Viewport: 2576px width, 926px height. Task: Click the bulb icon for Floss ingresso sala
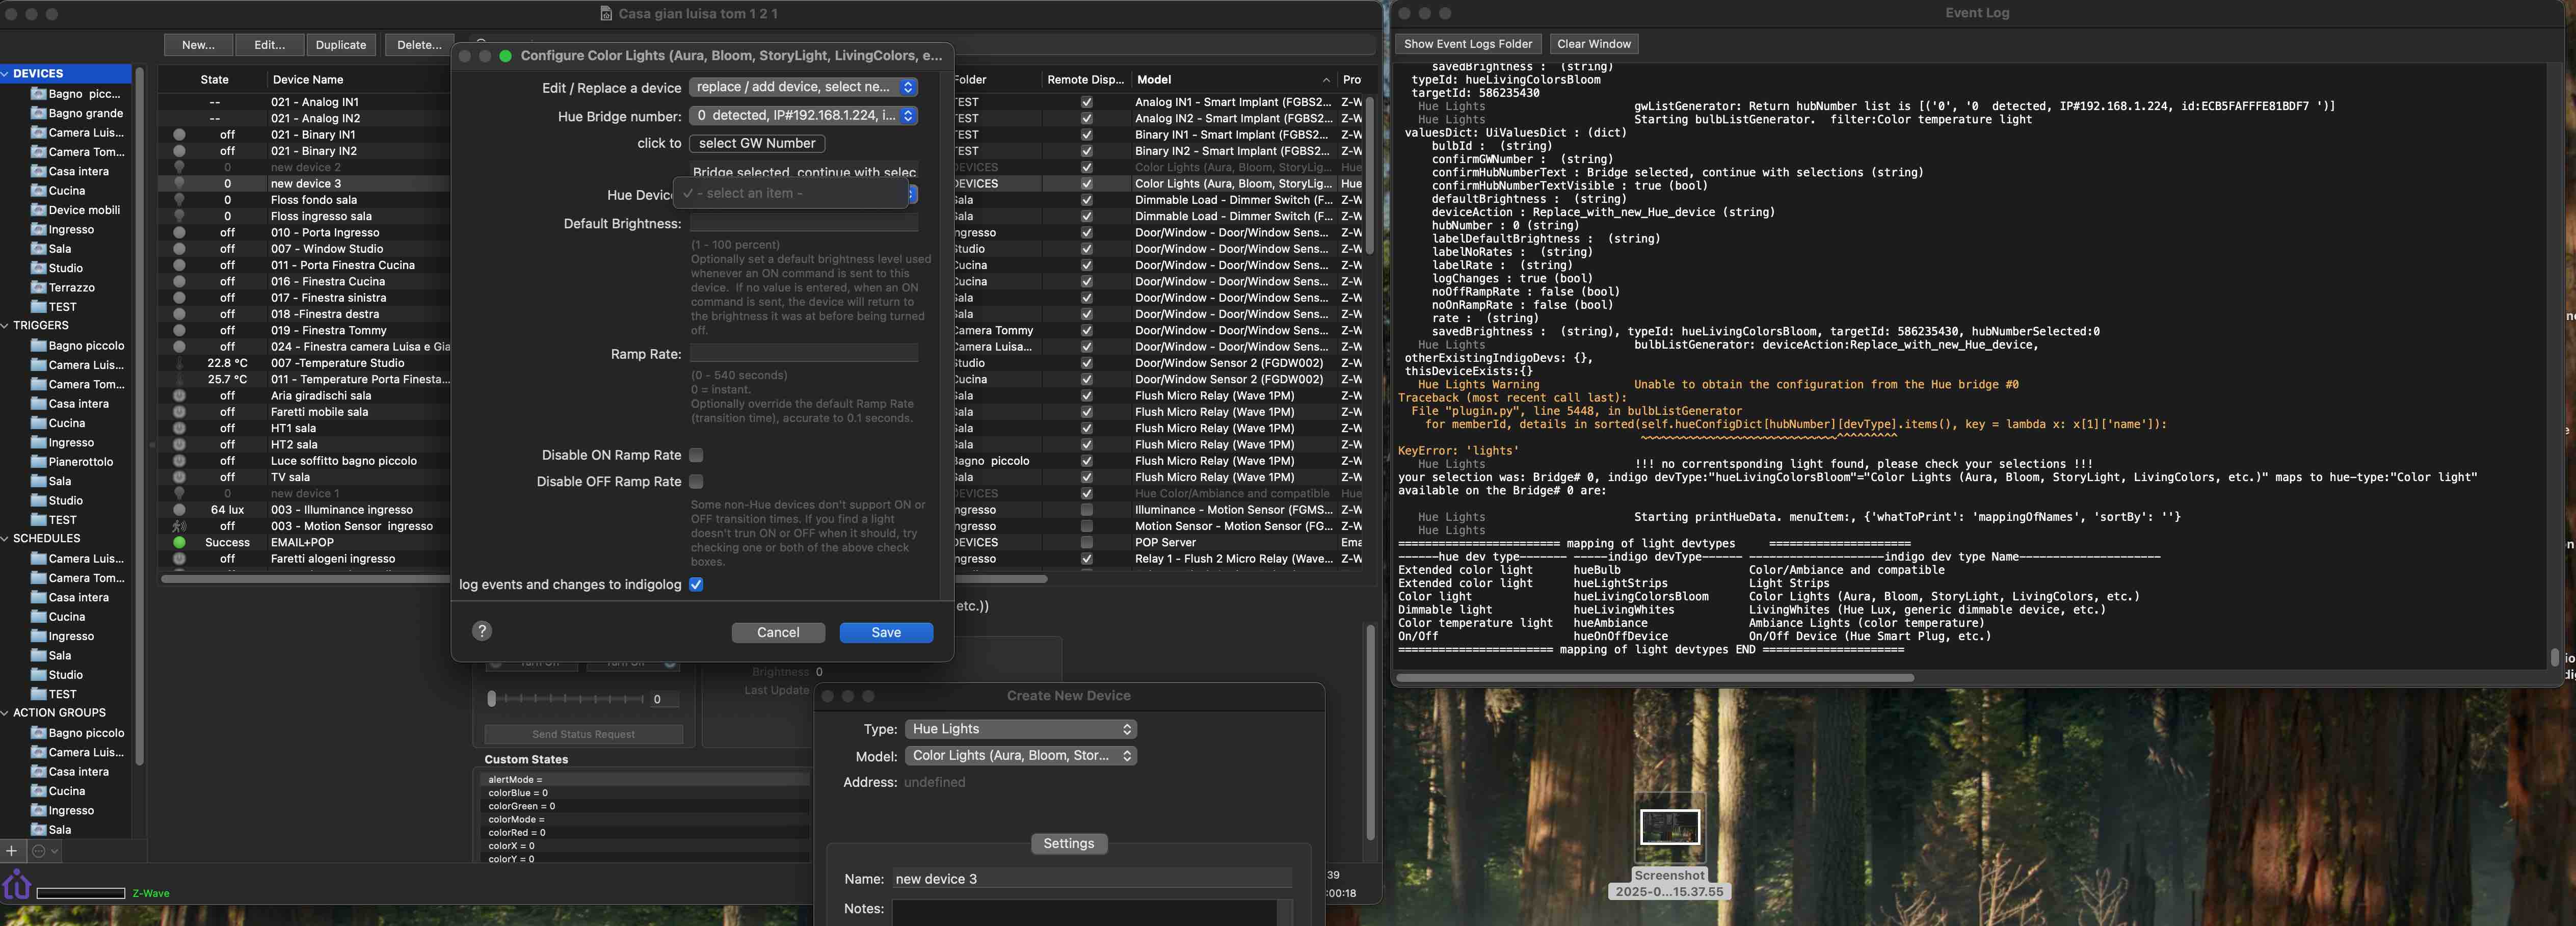179,216
